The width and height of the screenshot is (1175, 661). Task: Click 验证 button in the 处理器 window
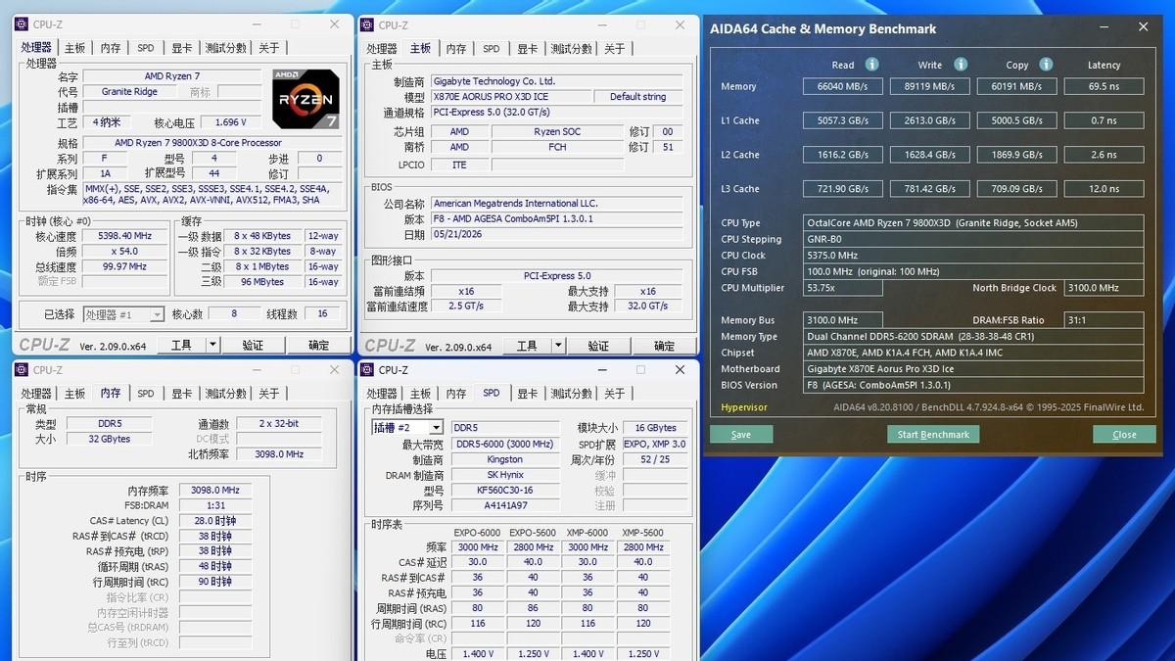click(x=253, y=345)
